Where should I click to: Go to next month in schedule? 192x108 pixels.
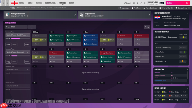coord(34,27)
